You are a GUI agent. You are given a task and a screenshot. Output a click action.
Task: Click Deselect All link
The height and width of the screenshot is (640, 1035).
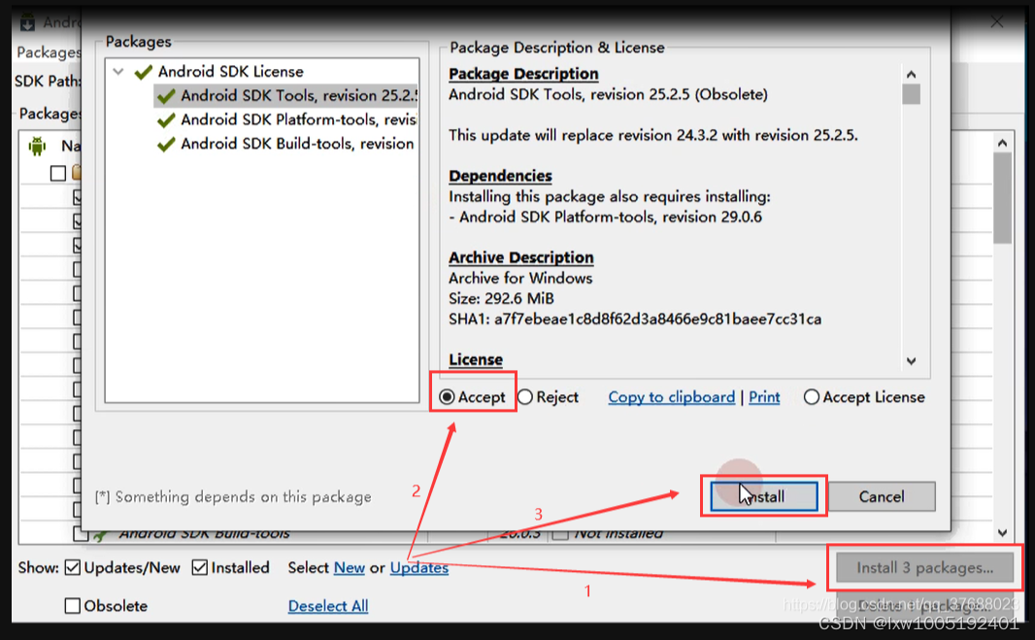[x=328, y=606]
